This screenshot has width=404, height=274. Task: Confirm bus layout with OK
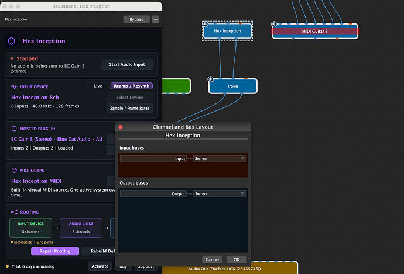coord(237,259)
